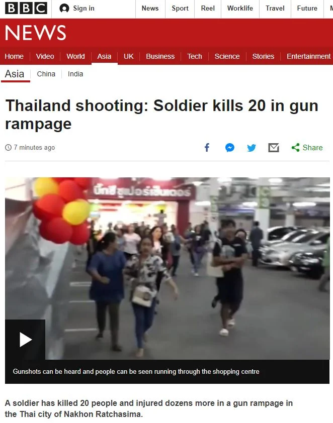Open the Sport section in top bar

pos(180,9)
